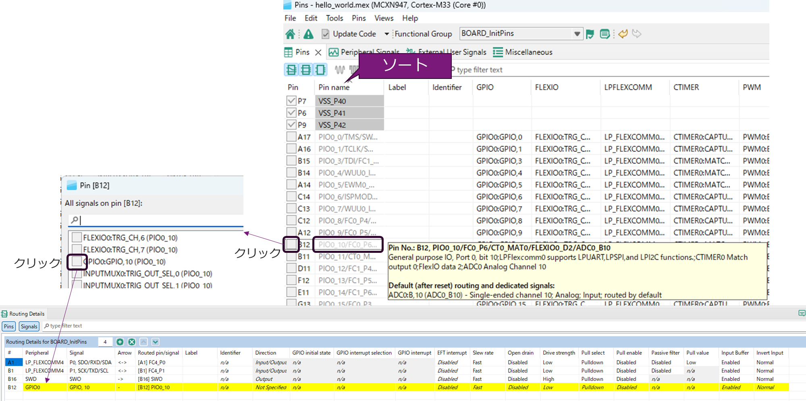Click Pull select Pulldown cell for A1
The width and height of the screenshot is (806, 401).
(592, 362)
